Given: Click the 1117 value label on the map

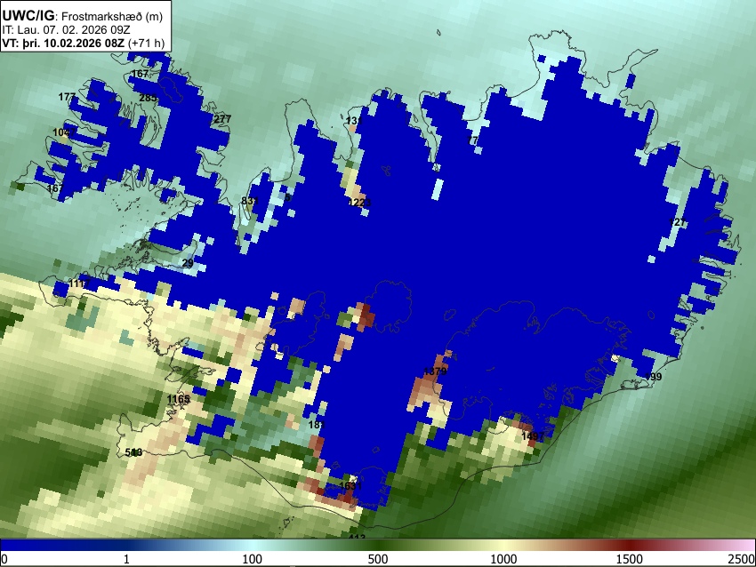Looking at the screenshot, I should [x=79, y=283].
